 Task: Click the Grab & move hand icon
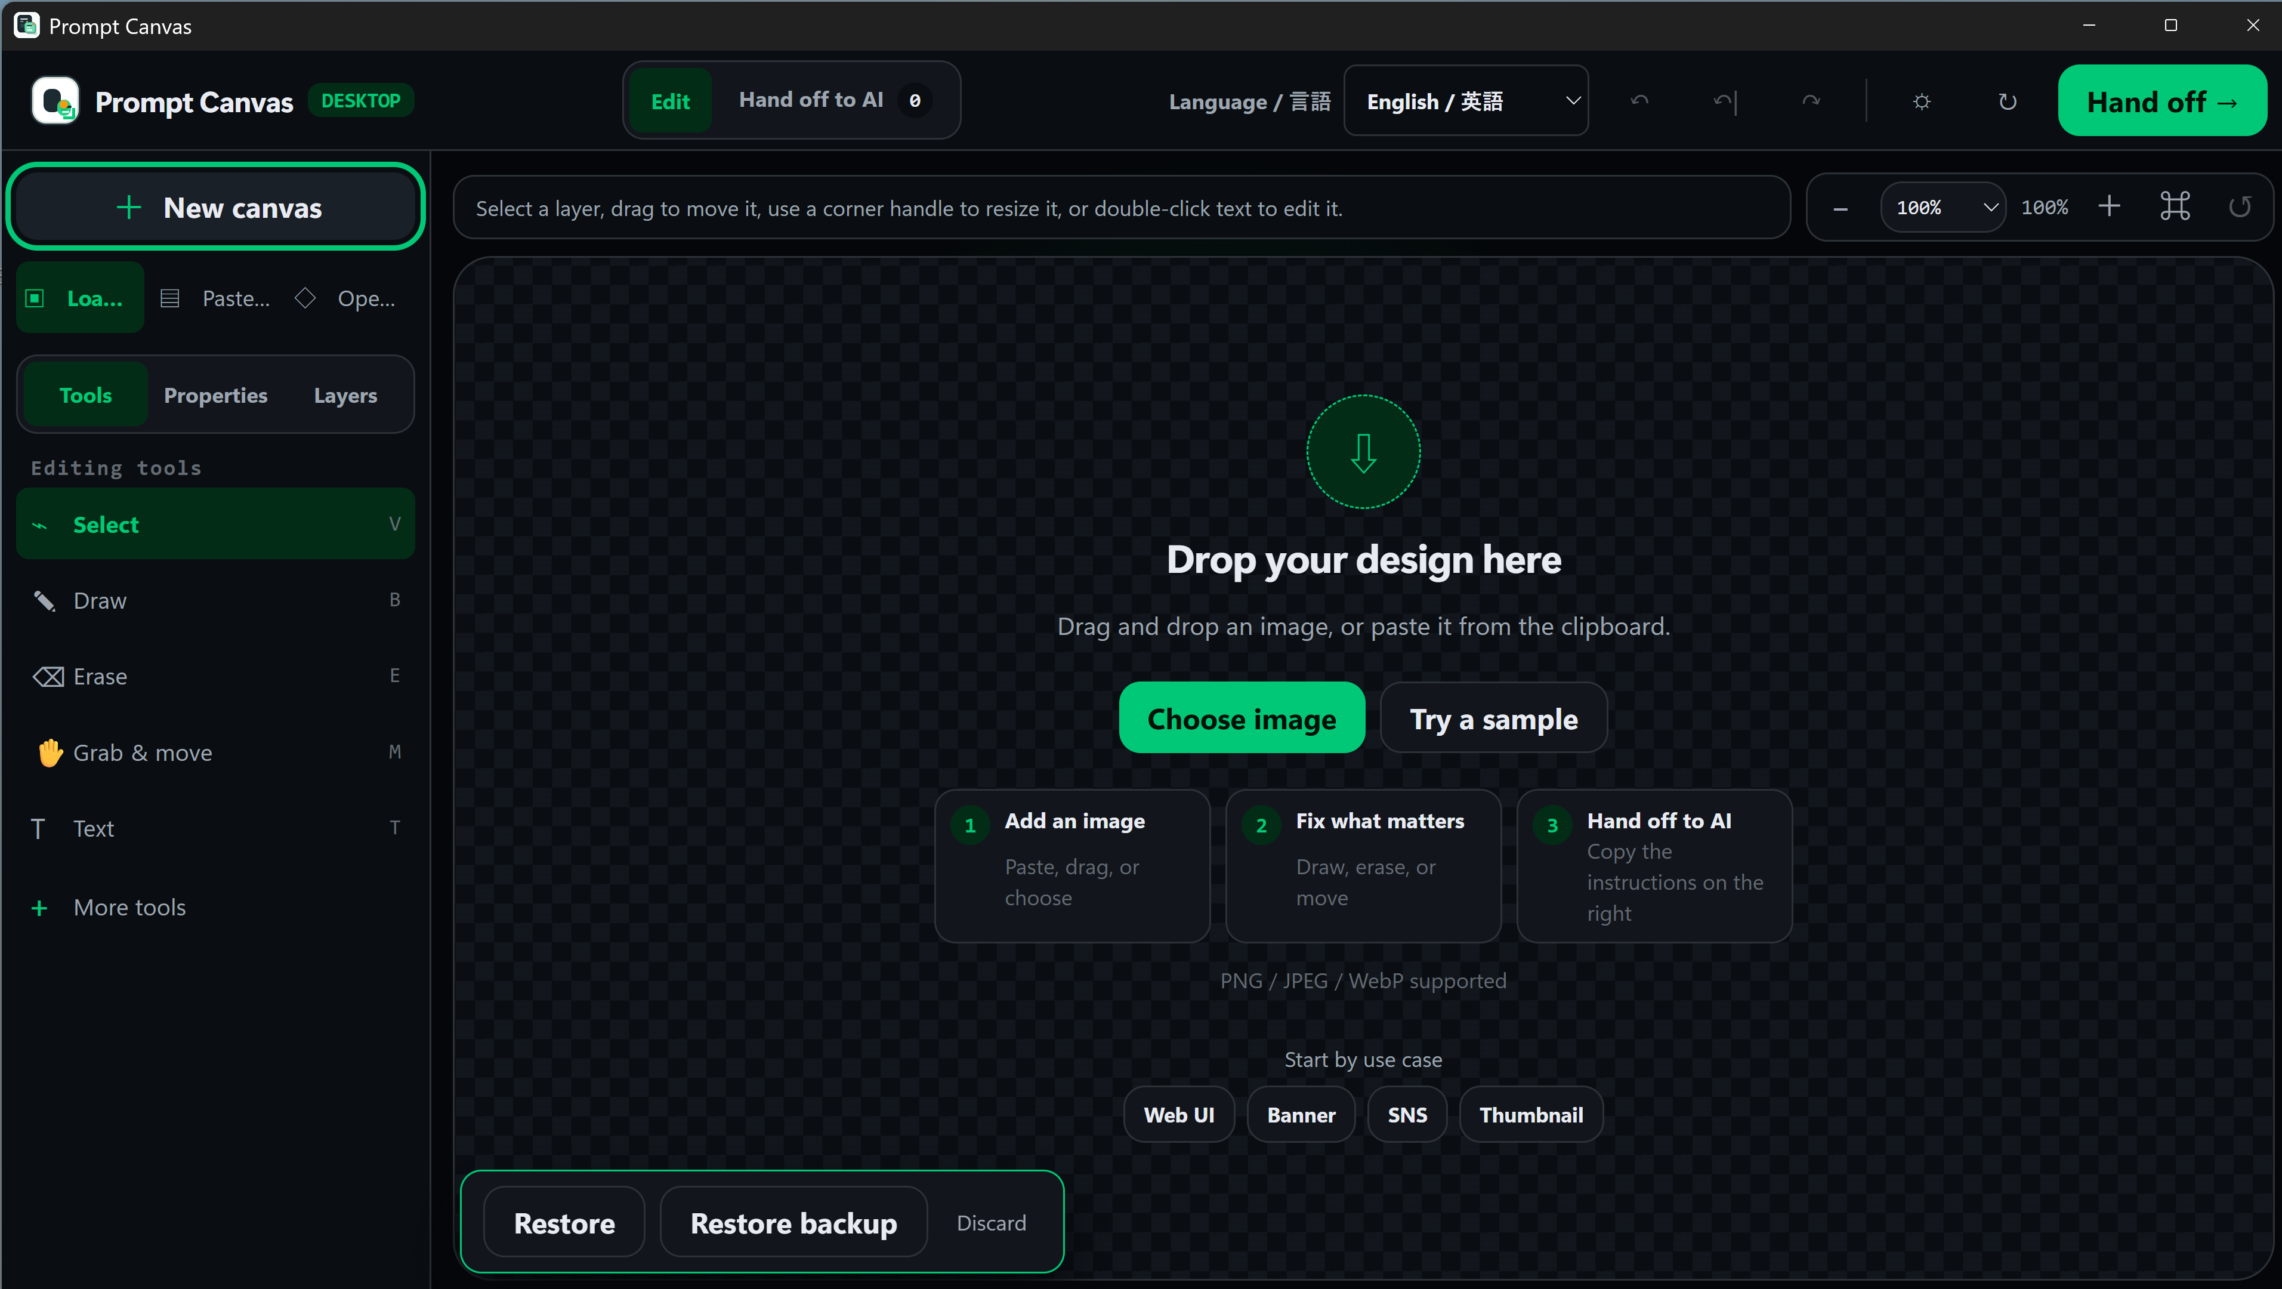click(x=50, y=752)
